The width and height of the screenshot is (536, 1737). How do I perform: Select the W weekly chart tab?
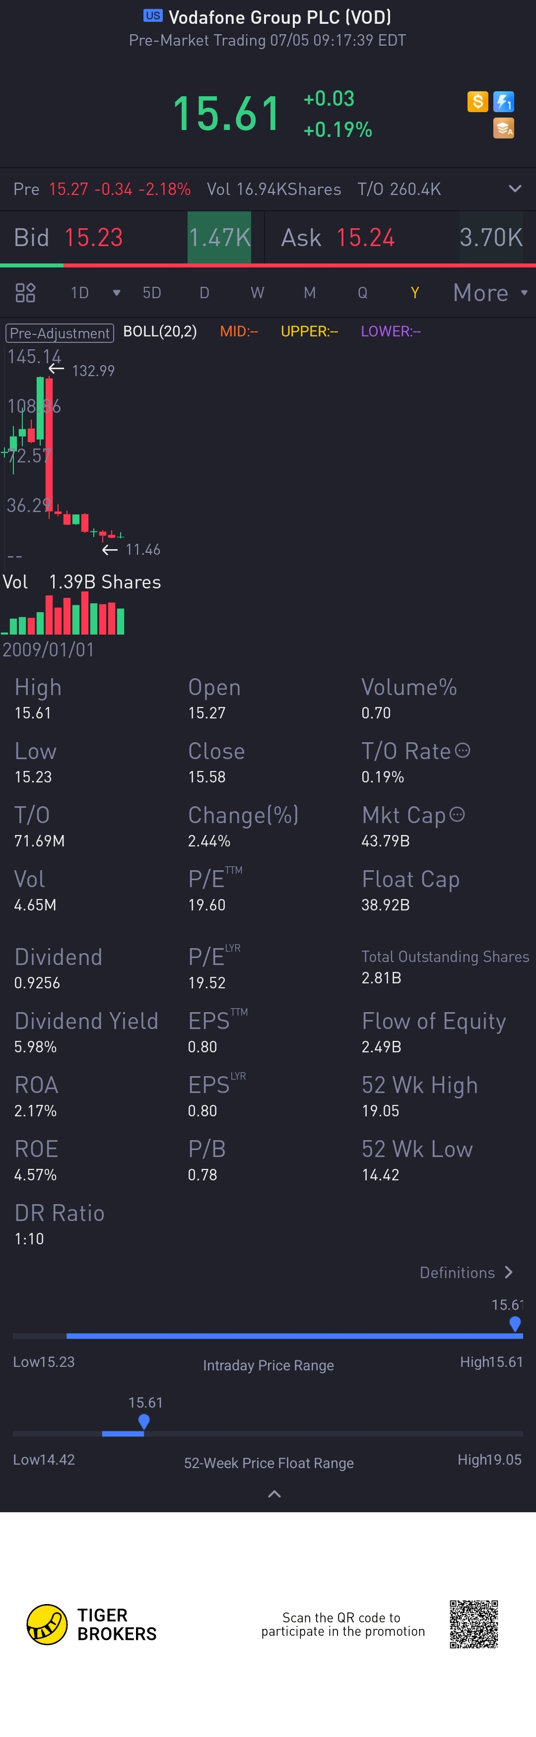[x=257, y=293]
